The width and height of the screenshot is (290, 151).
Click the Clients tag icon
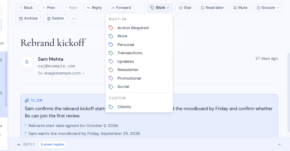(111, 107)
